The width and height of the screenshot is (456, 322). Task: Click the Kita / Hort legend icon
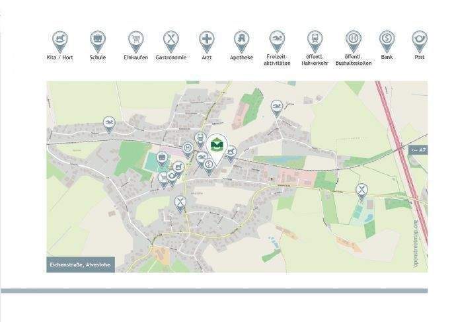click(x=60, y=40)
